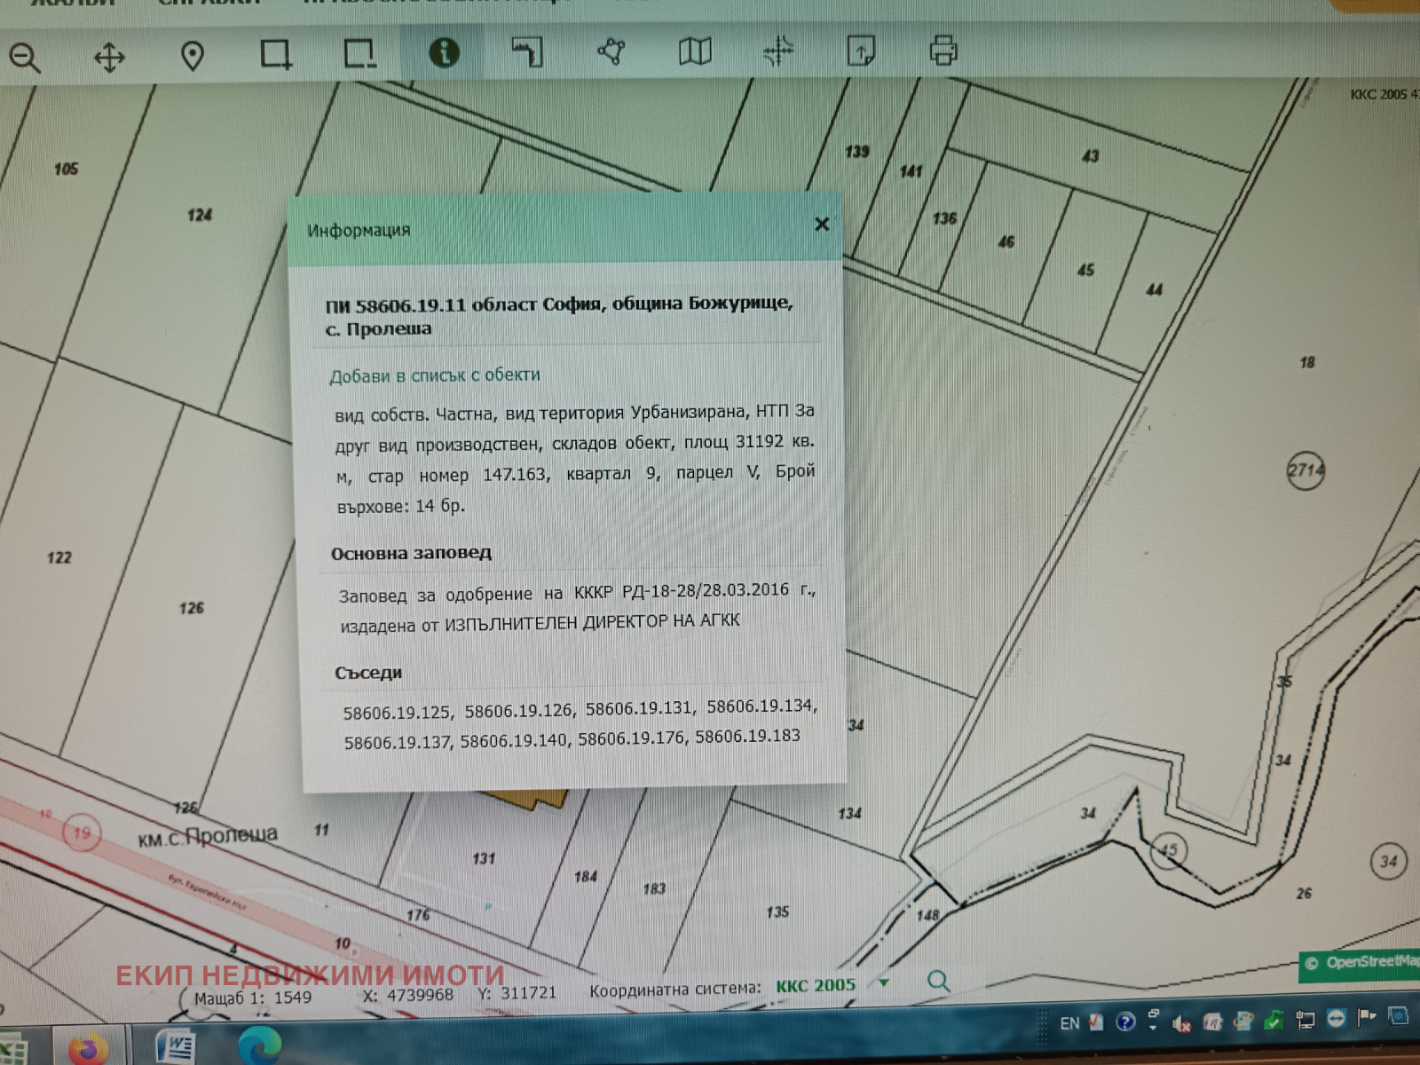Image resolution: width=1420 pixels, height=1065 pixels.
Task: Click the export sheet icon
Action: tap(862, 50)
